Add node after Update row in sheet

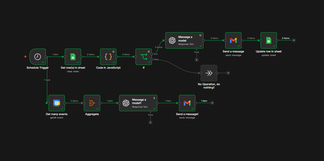294,40
